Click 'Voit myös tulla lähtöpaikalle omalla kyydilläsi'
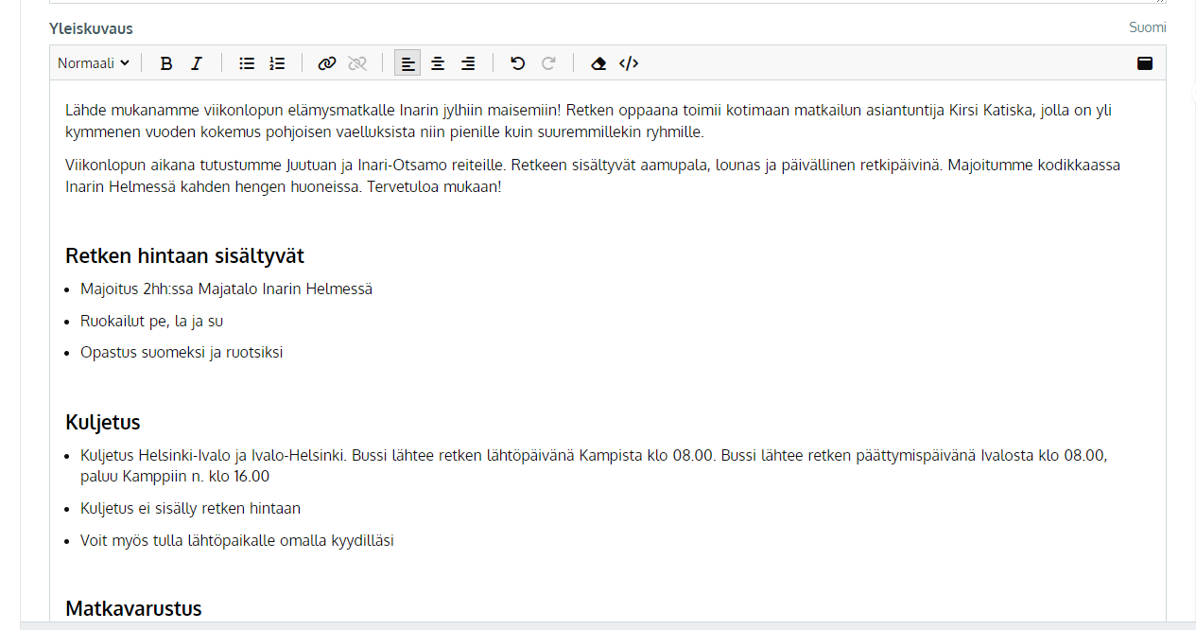This screenshot has width=1196, height=630. (x=237, y=540)
